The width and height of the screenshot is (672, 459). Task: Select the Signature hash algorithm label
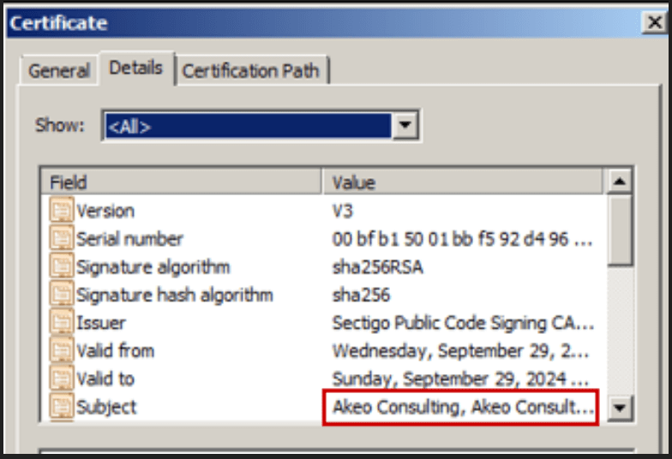click(175, 295)
